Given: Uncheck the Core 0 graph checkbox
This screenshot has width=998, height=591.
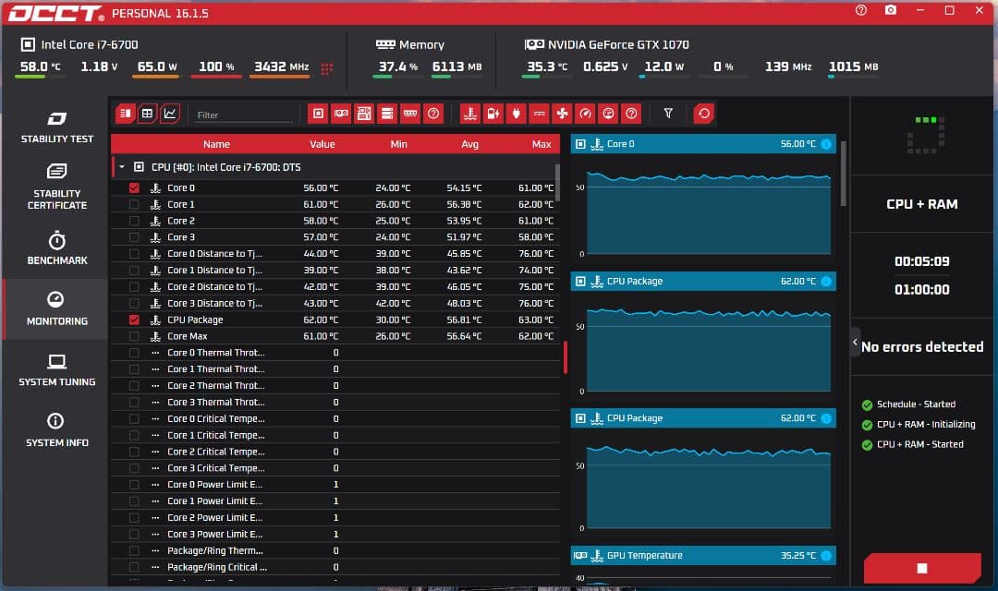Looking at the screenshot, I should (x=134, y=187).
